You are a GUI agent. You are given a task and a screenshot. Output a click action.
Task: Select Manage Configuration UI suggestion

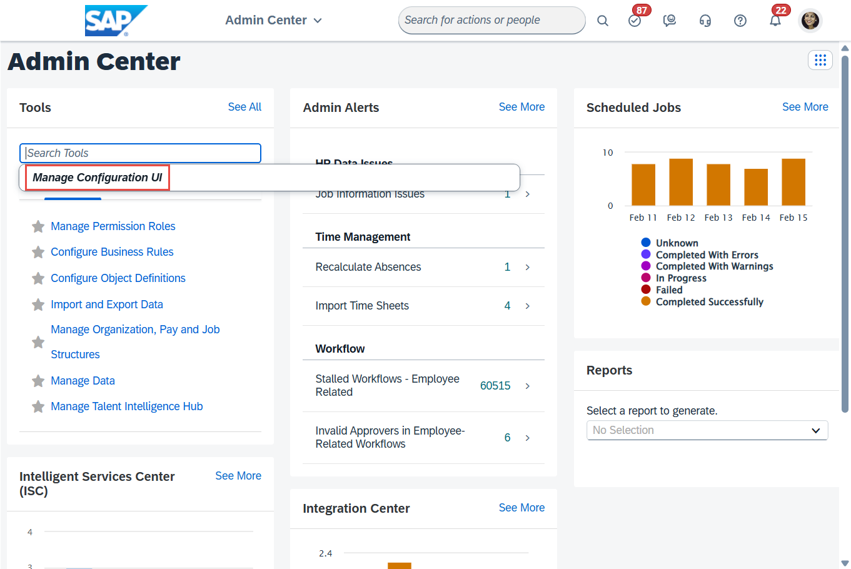click(x=98, y=178)
